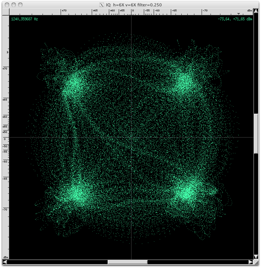
Task: Click the horizontal scrollbar's left arrow
Action: click(5, 262)
